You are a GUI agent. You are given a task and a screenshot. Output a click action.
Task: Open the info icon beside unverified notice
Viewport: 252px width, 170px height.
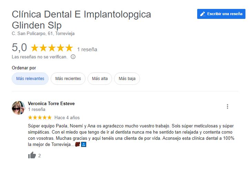coord(73,57)
